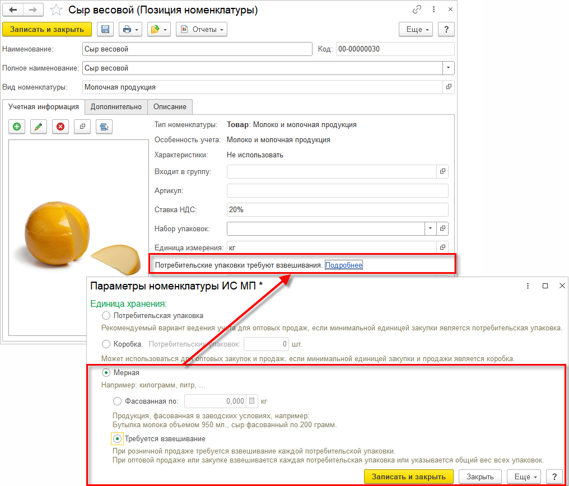Open help with the ? button in the main window
This screenshot has height=486, width=569.
(446, 29)
